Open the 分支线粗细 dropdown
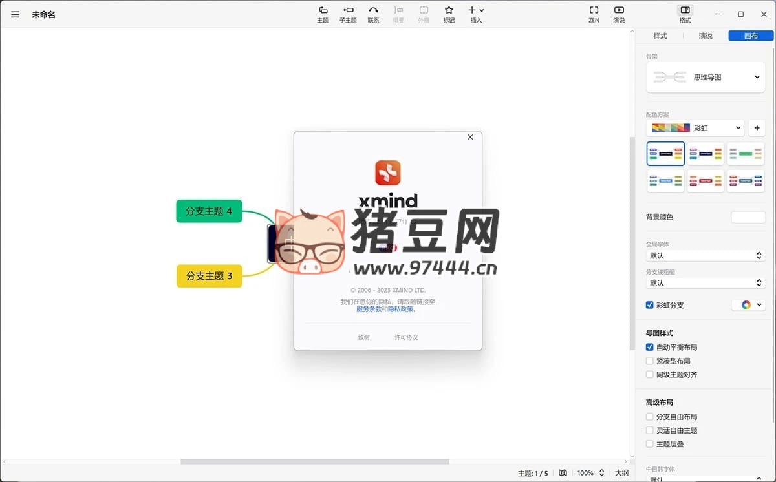Viewport: 776px width, 482px height. point(706,283)
